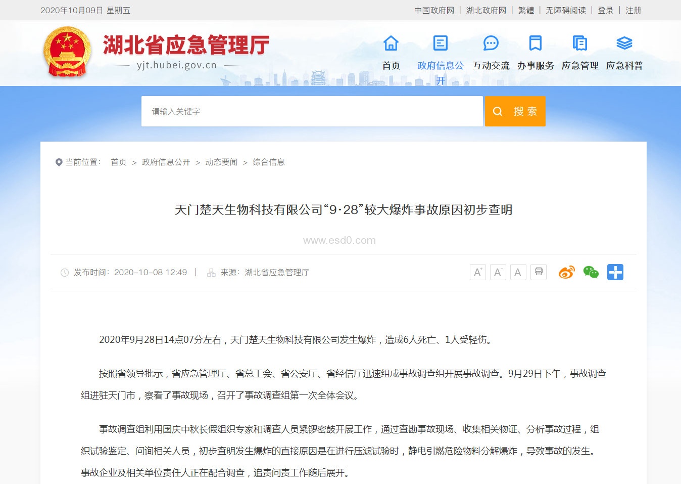Open 政府信息公开 navigation menu item
Screen dimensions: 681x484
(441, 66)
